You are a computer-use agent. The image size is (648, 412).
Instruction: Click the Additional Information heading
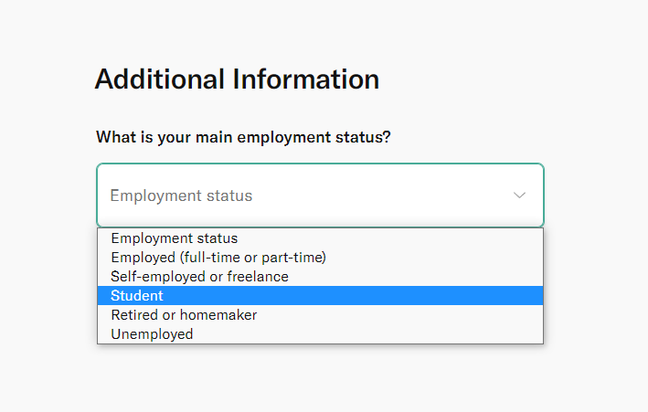(237, 79)
